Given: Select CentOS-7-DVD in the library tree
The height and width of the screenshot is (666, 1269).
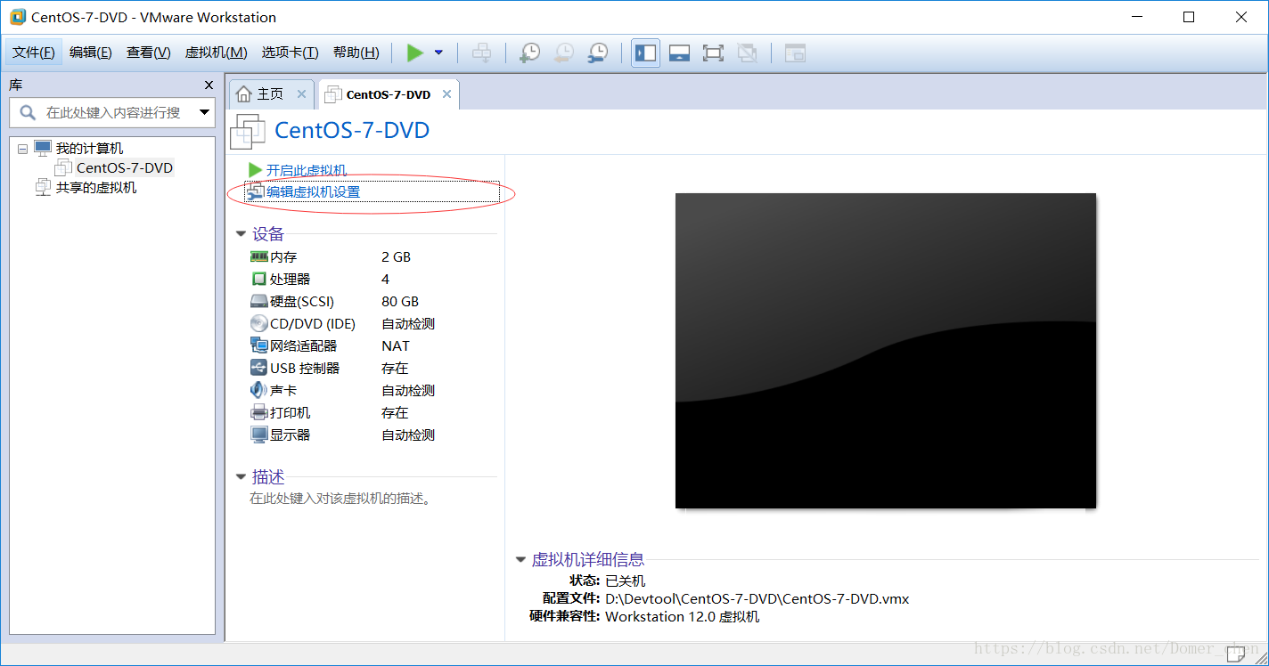Looking at the screenshot, I should pyautogui.click(x=125, y=168).
